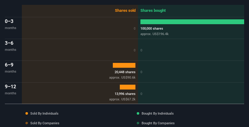
Task: Click the 13,996 shares label
Action: pyautogui.click(x=125, y=94)
